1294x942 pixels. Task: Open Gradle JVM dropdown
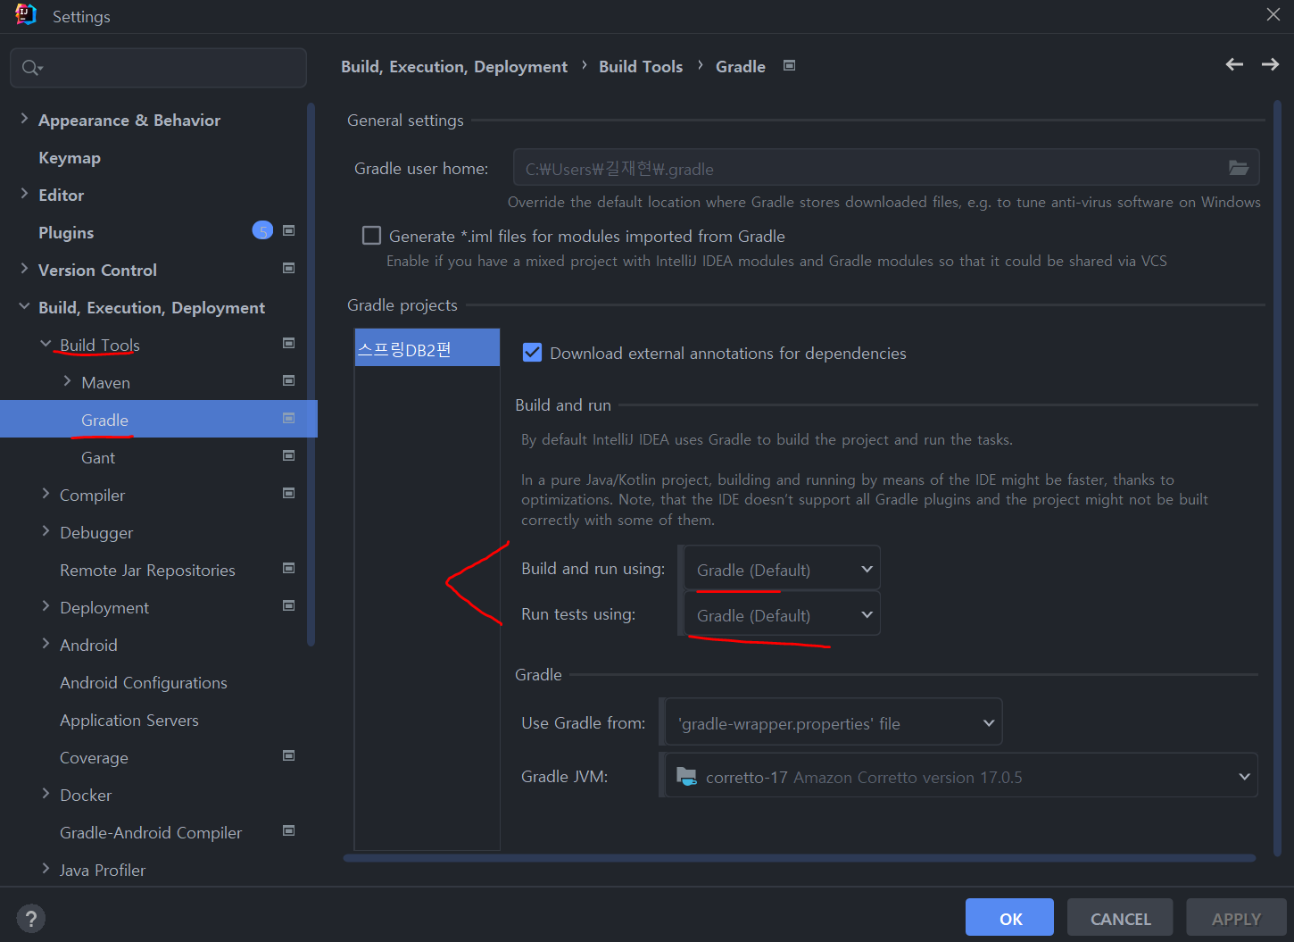tap(961, 776)
